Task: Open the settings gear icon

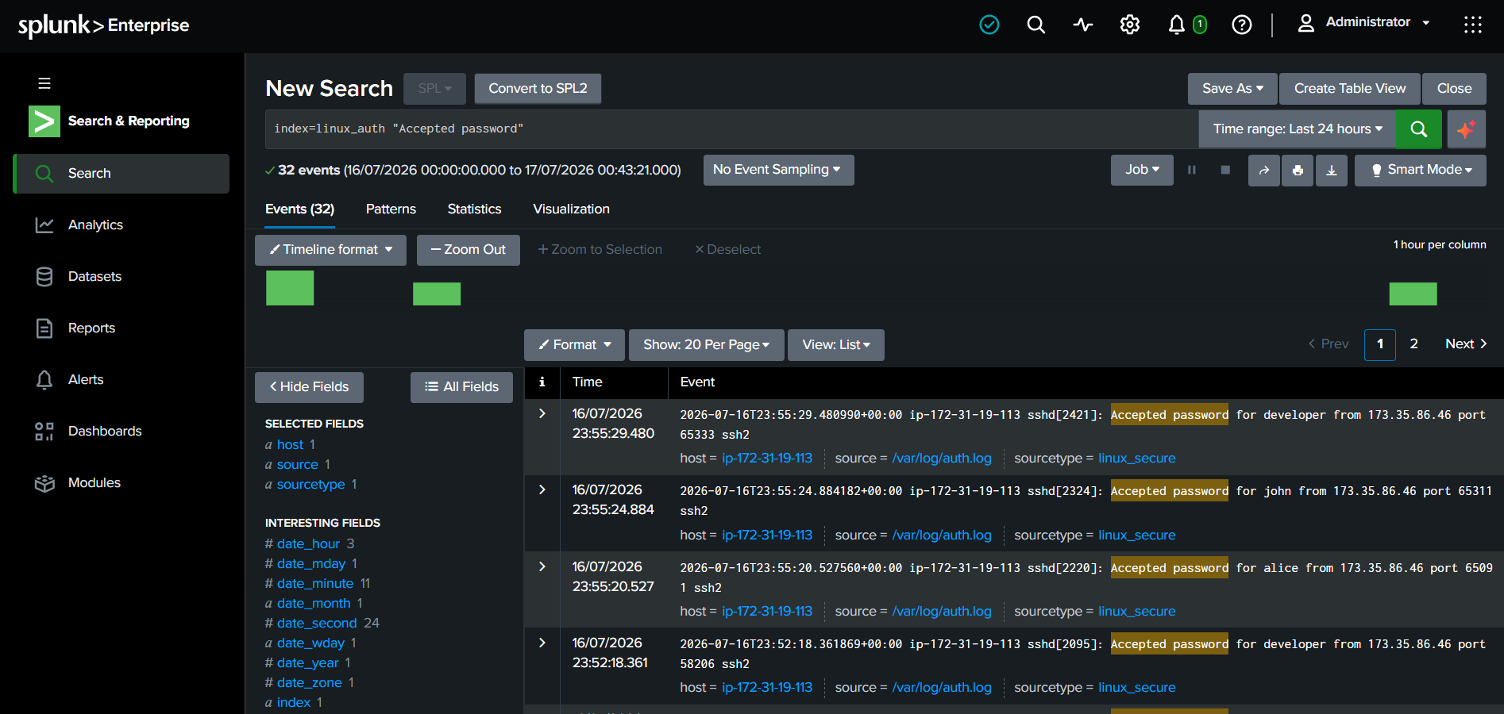Action: tap(1130, 25)
